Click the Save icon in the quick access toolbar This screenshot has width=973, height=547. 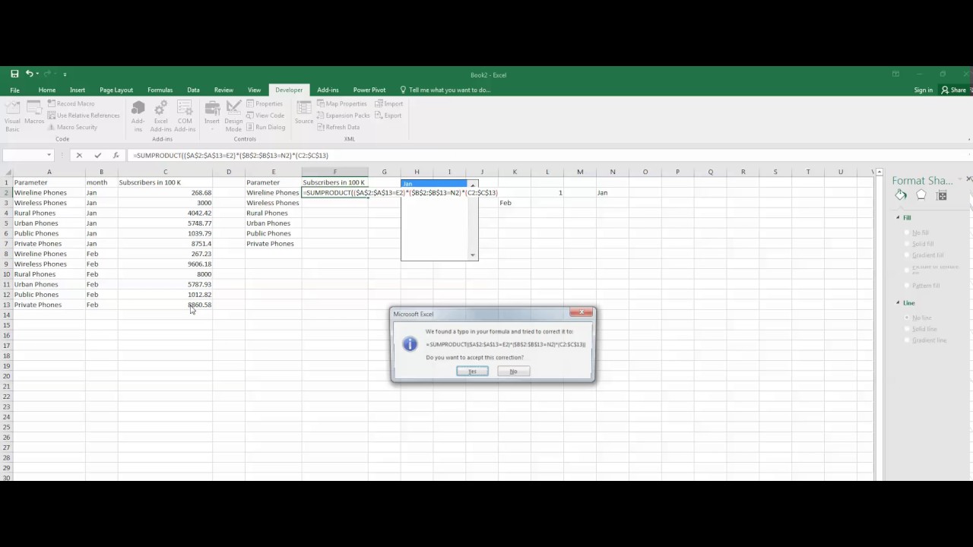click(x=14, y=74)
